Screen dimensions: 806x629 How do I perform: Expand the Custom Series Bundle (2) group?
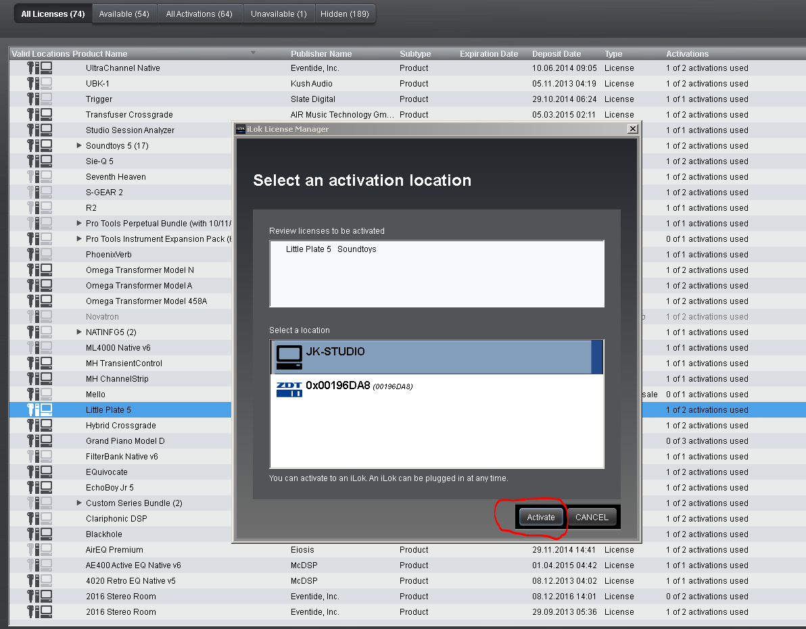[79, 503]
